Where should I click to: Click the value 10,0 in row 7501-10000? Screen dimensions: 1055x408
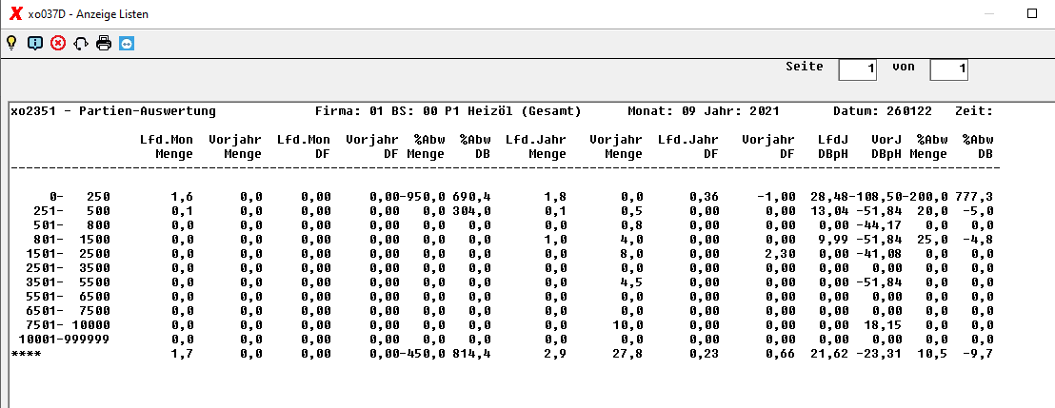627,325
